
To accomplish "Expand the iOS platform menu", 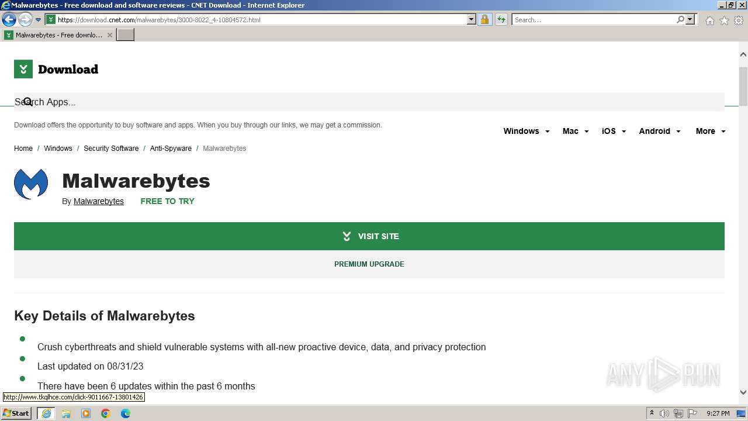I will point(614,131).
